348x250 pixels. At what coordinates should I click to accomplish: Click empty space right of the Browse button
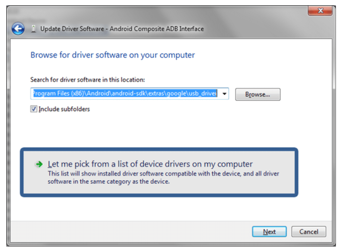tap(308, 95)
